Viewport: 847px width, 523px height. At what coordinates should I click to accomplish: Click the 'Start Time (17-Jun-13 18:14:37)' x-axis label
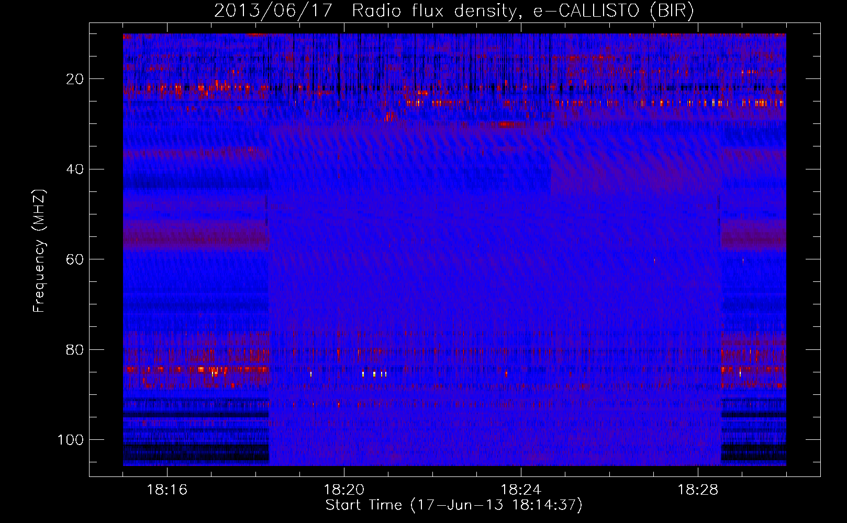pos(454,505)
